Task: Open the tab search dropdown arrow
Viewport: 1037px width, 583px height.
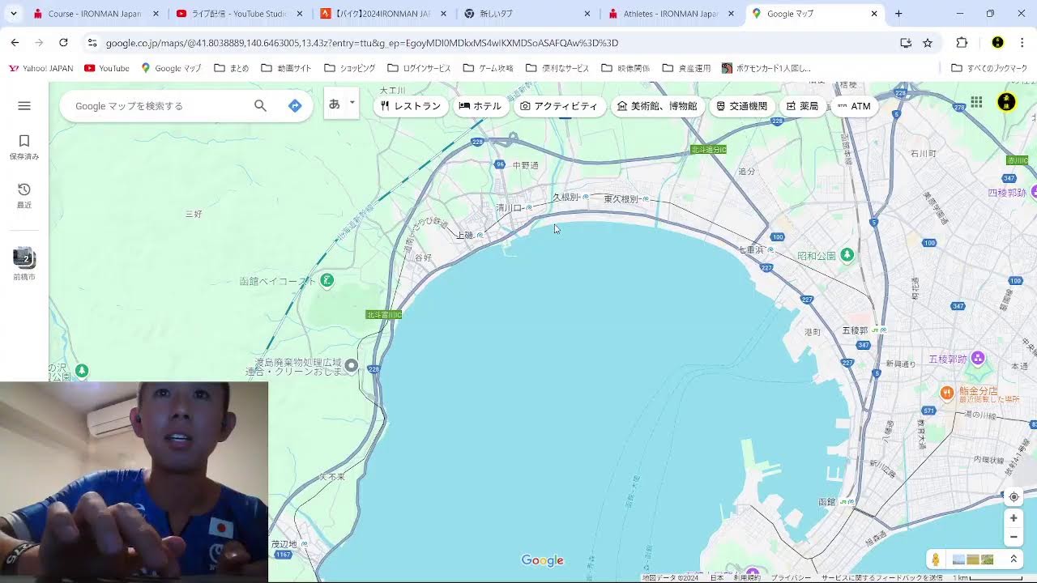Action: click(13, 14)
